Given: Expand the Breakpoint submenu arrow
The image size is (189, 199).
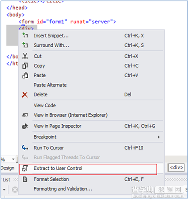Looking at the screenshot, I should click(x=159, y=137).
